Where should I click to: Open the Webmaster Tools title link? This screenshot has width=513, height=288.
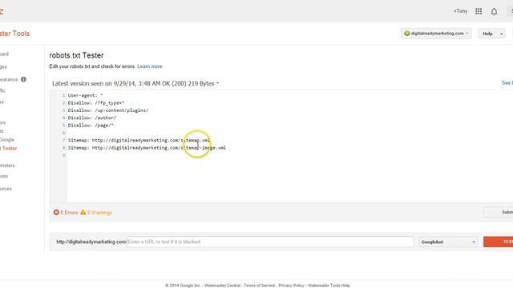(14, 34)
